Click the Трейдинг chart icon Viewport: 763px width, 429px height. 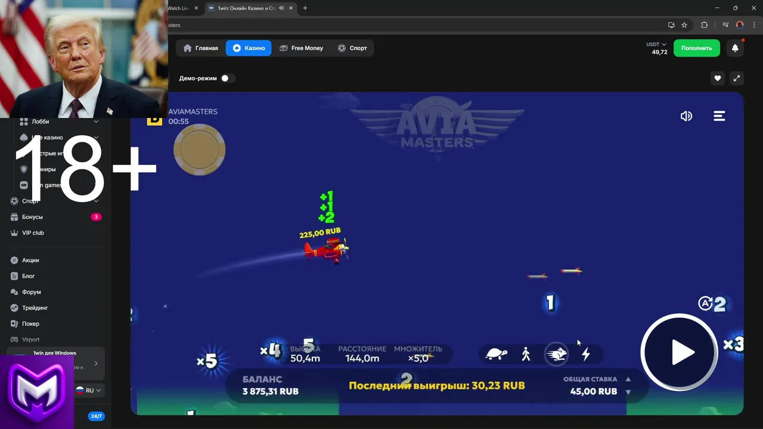(15, 308)
